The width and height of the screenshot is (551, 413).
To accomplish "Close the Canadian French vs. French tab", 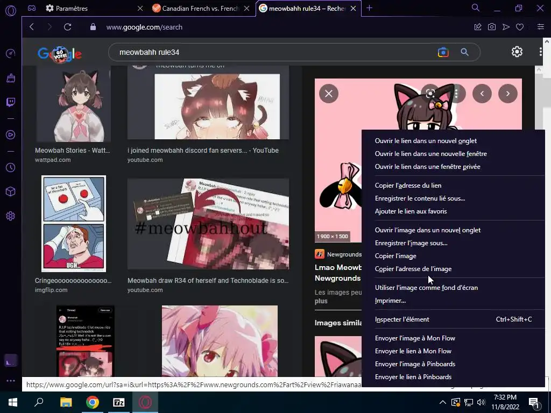I will click(x=246, y=8).
